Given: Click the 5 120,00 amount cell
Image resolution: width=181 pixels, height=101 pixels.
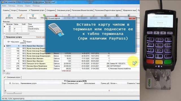Looking at the screenshot, I should (66, 56).
